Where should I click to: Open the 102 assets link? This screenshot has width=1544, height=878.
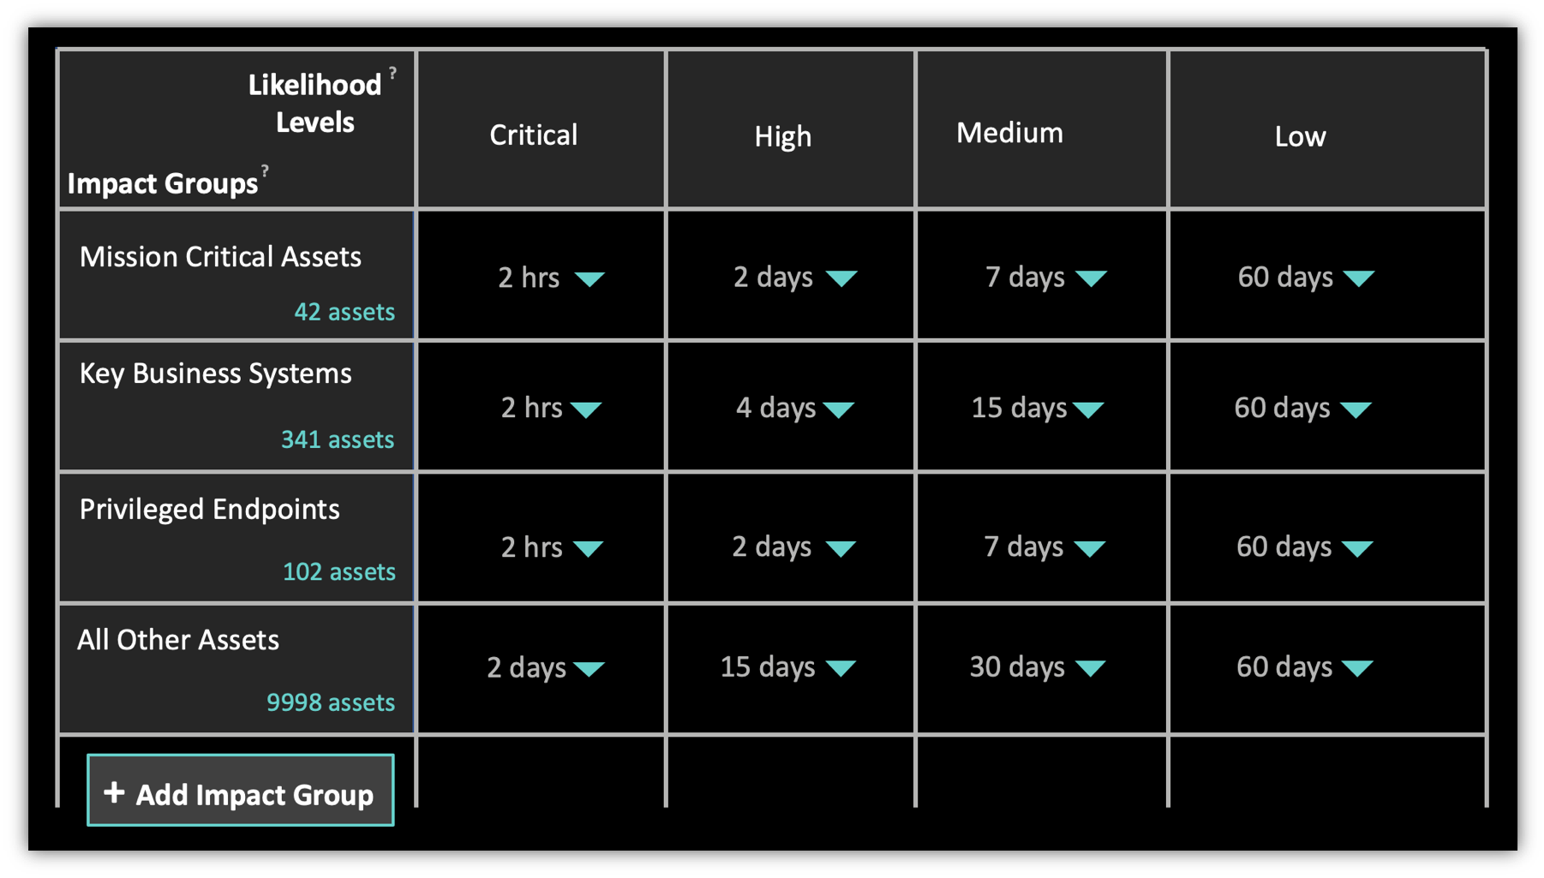pyautogui.click(x=339, y=571)
